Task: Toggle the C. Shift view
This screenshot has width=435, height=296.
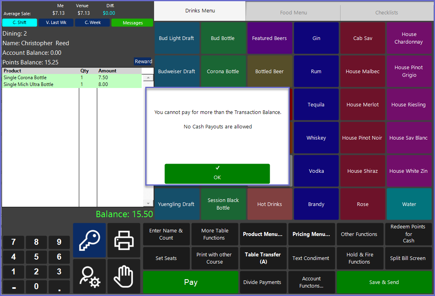Action: (x=20, y=23)
